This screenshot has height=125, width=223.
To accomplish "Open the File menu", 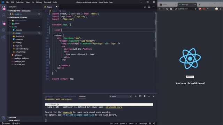I will 7,2.
